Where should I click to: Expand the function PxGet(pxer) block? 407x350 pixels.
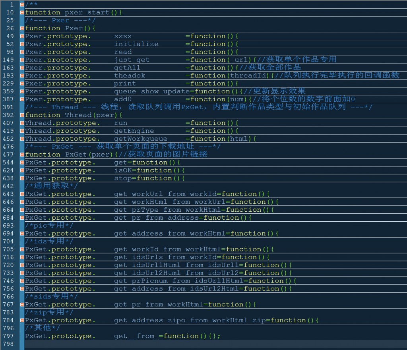[22, 155]
